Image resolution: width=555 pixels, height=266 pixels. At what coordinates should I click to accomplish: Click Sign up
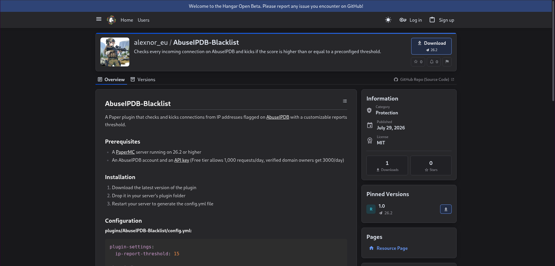446,20
